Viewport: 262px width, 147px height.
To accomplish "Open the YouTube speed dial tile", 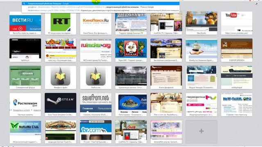I will [x=237, y=23].
